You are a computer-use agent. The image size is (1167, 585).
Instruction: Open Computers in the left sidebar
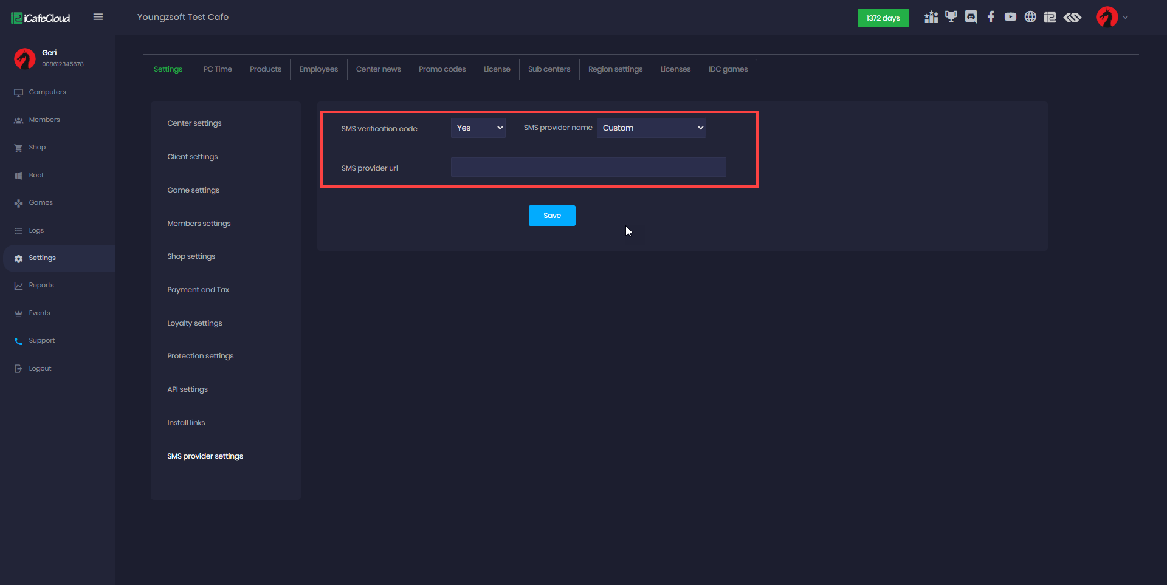point(47,92)
